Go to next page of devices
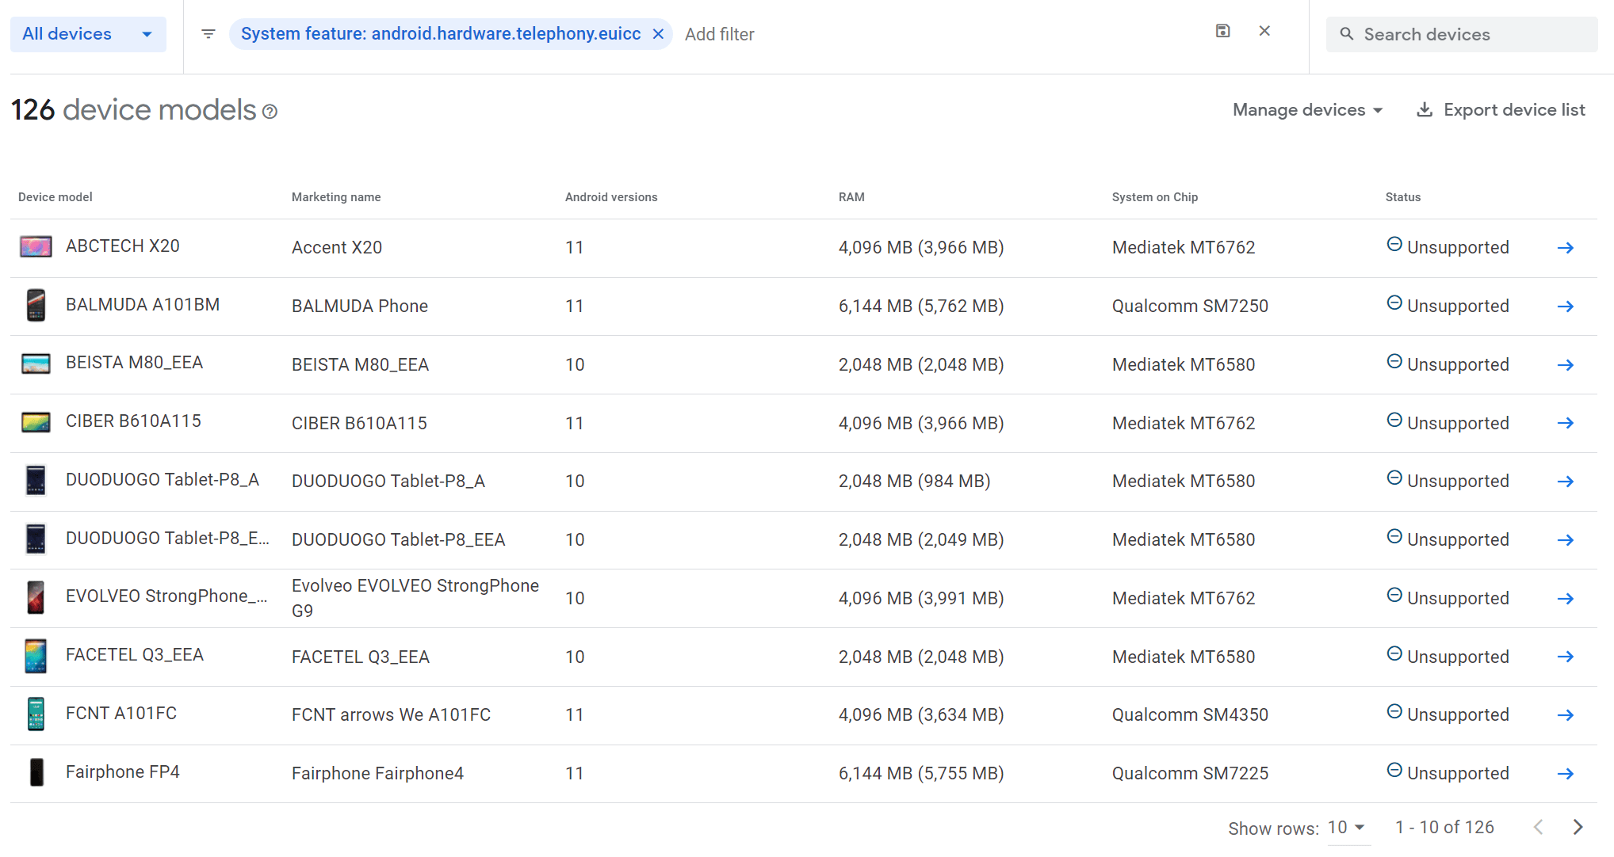The image size is (1614, 857). pyautogui.click(x=1578, y=827)
